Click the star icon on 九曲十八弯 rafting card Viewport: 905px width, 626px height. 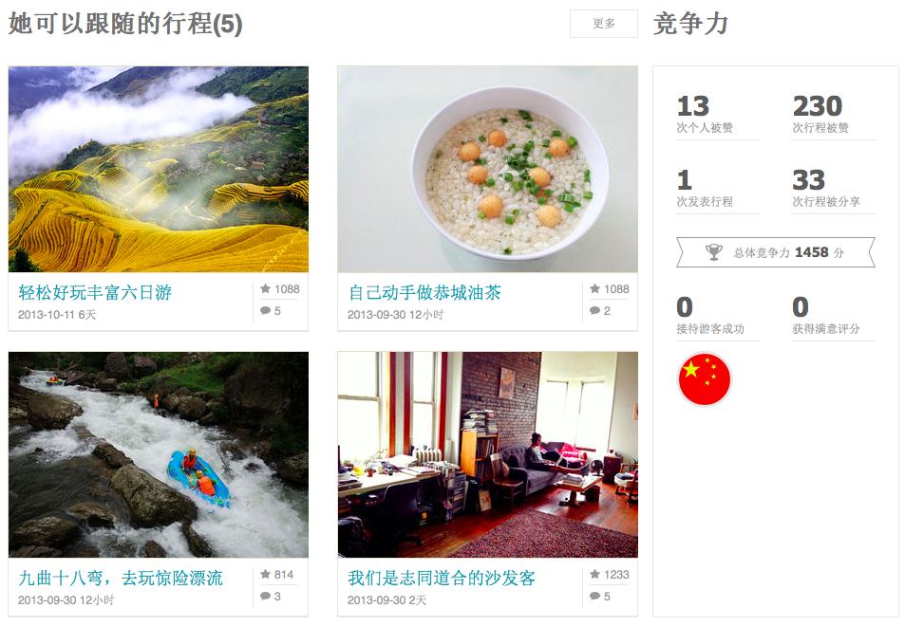pyautogui.click(x=266, y=574)
